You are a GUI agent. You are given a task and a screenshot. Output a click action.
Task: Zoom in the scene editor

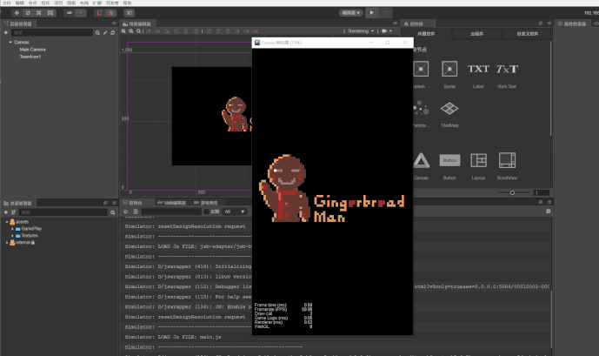[x=123, y=31]
